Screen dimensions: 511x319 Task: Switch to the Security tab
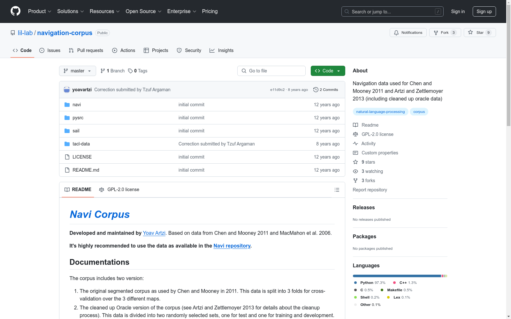pyautogui.click(x=189, y=50)
